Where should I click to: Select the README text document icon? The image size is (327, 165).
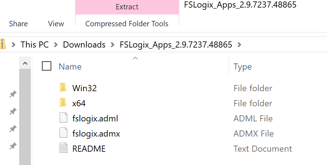coord(63,148)
